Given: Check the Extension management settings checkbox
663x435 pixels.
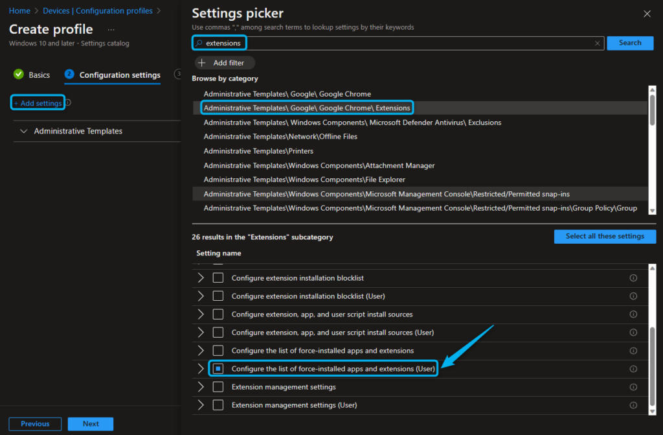Looking at the screenshot, I should pos(219,387).
